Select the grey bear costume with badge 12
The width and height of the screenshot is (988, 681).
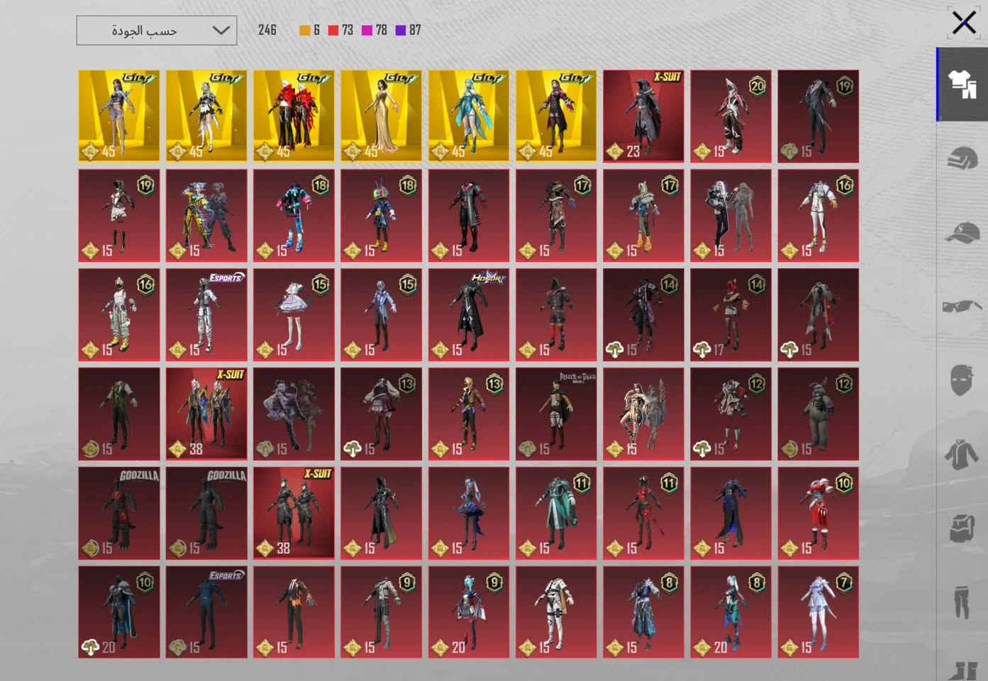818,414
